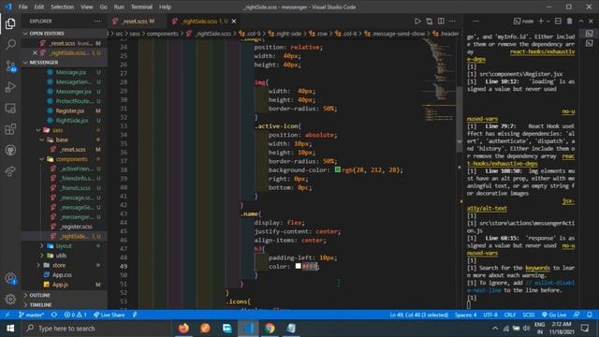Viewport: 599px width, 337px height.
Task: Click the feedback icon in status bar
Action: [577, 315]
